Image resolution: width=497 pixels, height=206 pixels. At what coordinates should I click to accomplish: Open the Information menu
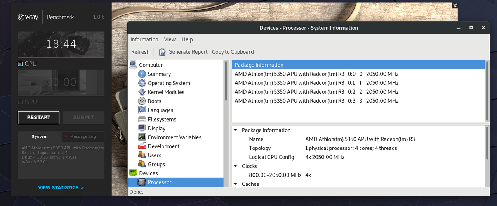pyautogui.click(x=144, y=39)
